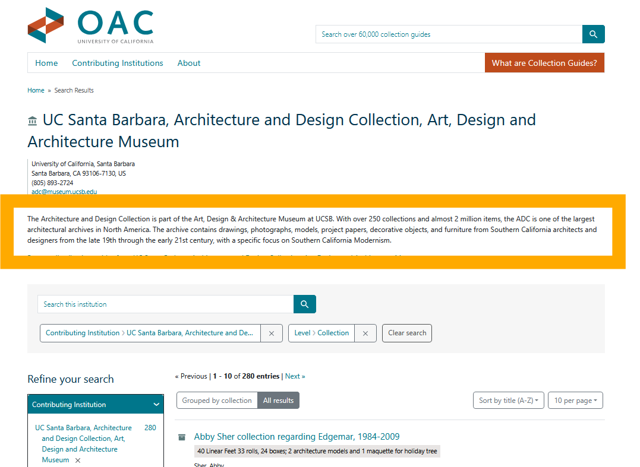Screen dimensions: 640x467
Task: Click the 1 - 10 of 280 entries text
Action: (246, 376)
